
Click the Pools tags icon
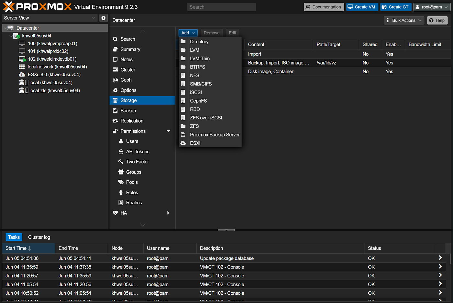point(121,182)
